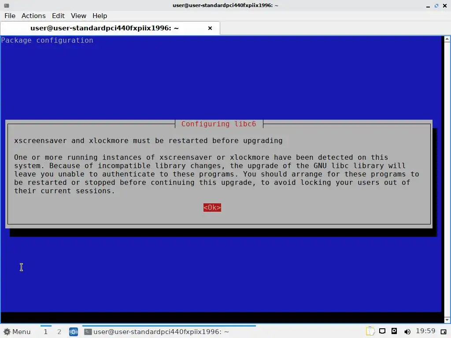Open the Edit menu
451x338 pixels.
pos(58,16)
